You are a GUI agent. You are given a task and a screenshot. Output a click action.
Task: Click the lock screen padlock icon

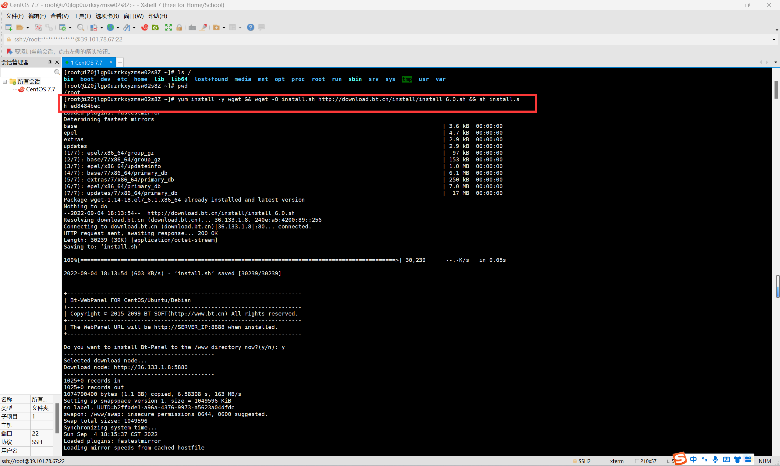[179, 28]
